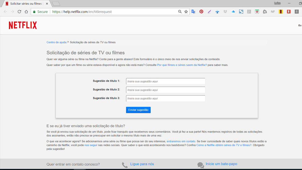Submit with Enviar sugestão button

click(x=138, y=110)
